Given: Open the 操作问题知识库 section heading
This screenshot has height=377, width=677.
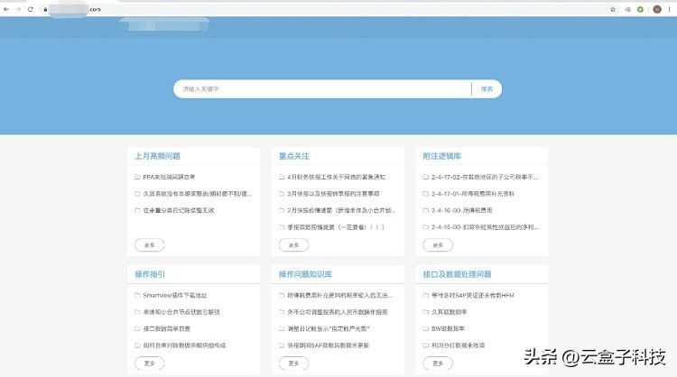Looking at the screenshot, I should (305, 274).
